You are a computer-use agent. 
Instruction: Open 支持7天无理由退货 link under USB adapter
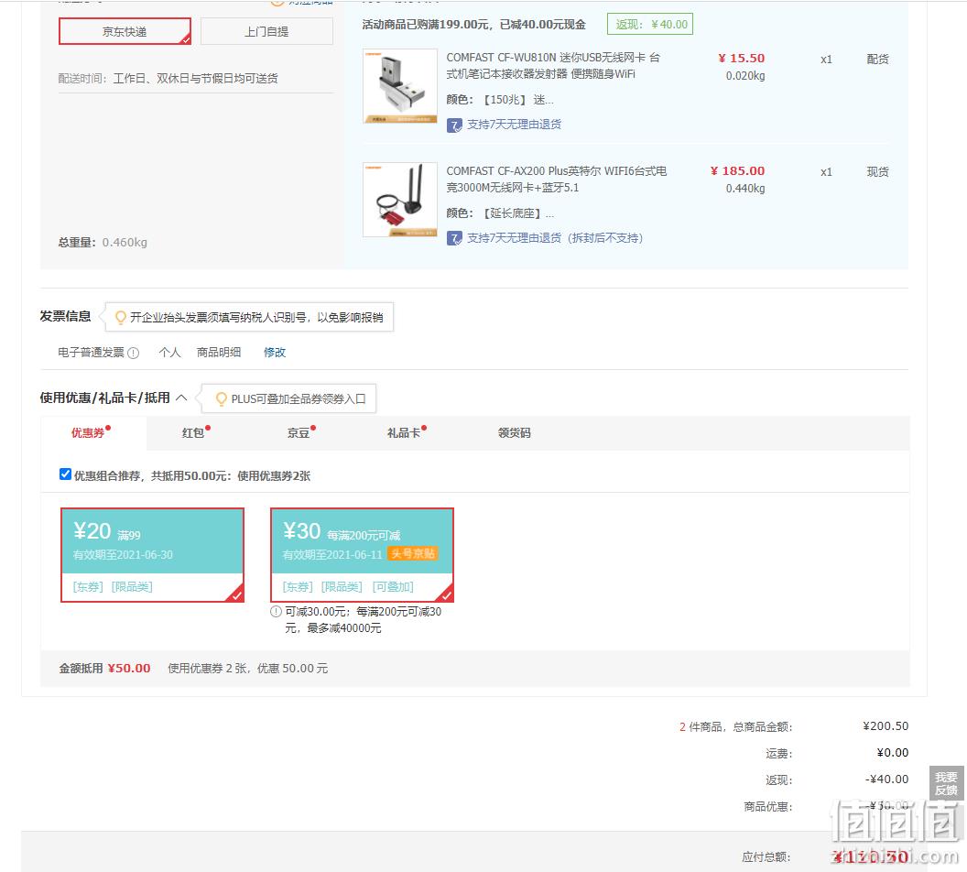tap(514, 125)
